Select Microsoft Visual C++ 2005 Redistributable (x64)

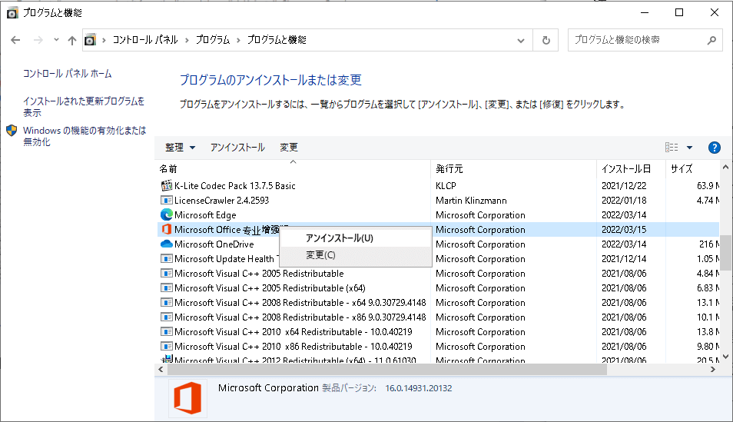270,288
